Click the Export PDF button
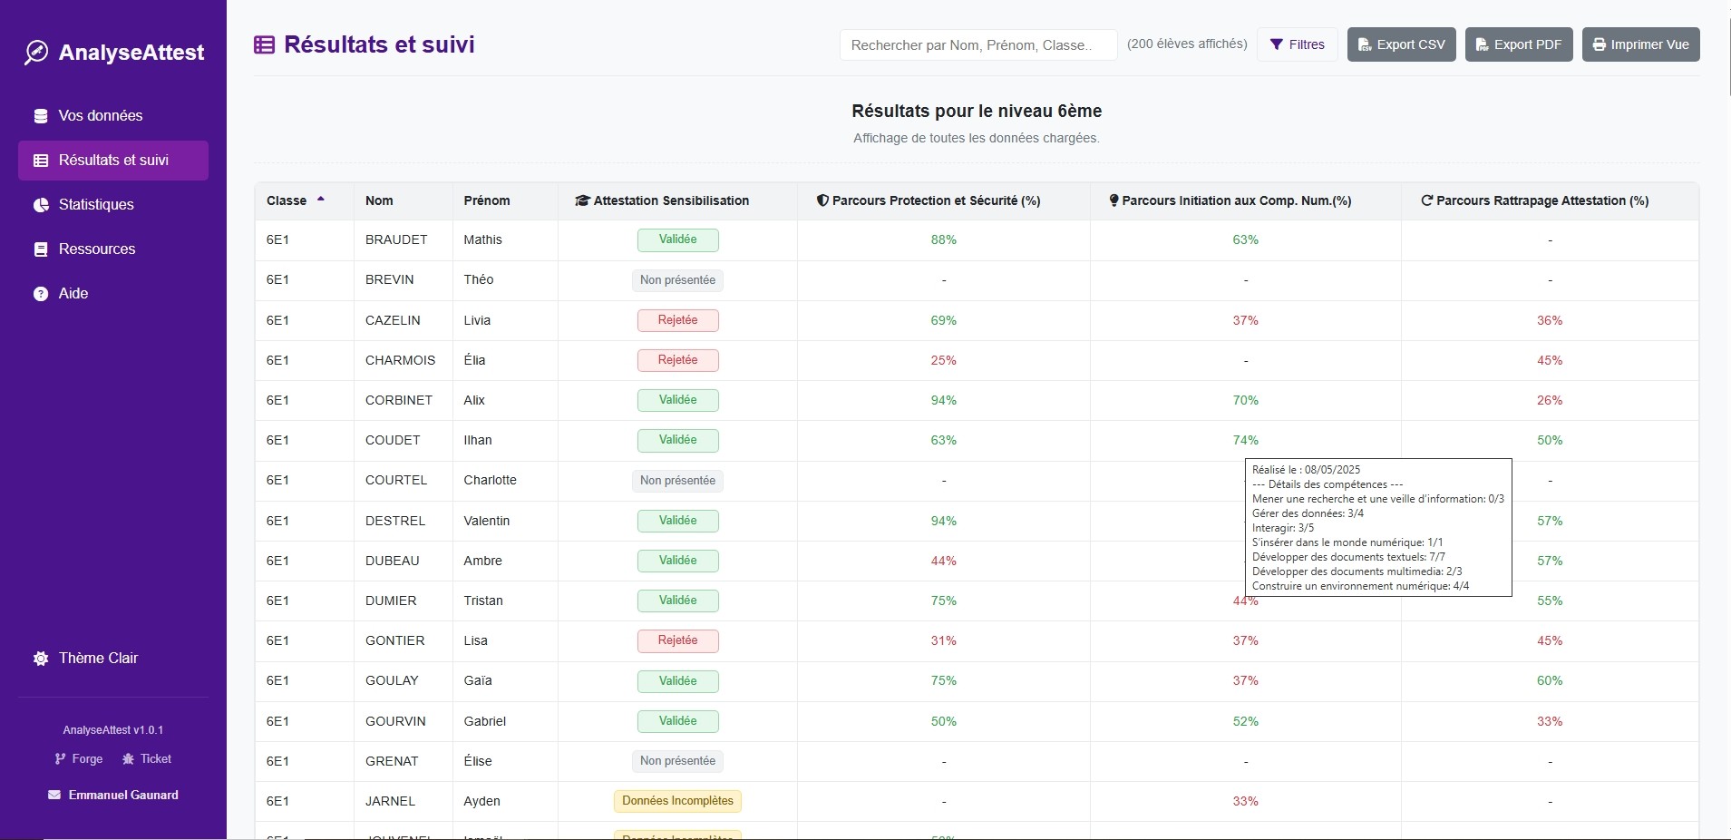This screenshot has height=840, width=1731. coord(1519,44)
